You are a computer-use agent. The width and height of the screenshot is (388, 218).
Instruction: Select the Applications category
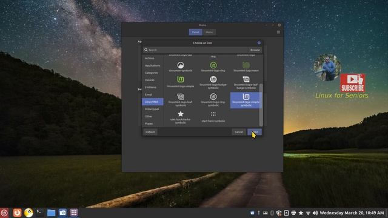[152, 65]
